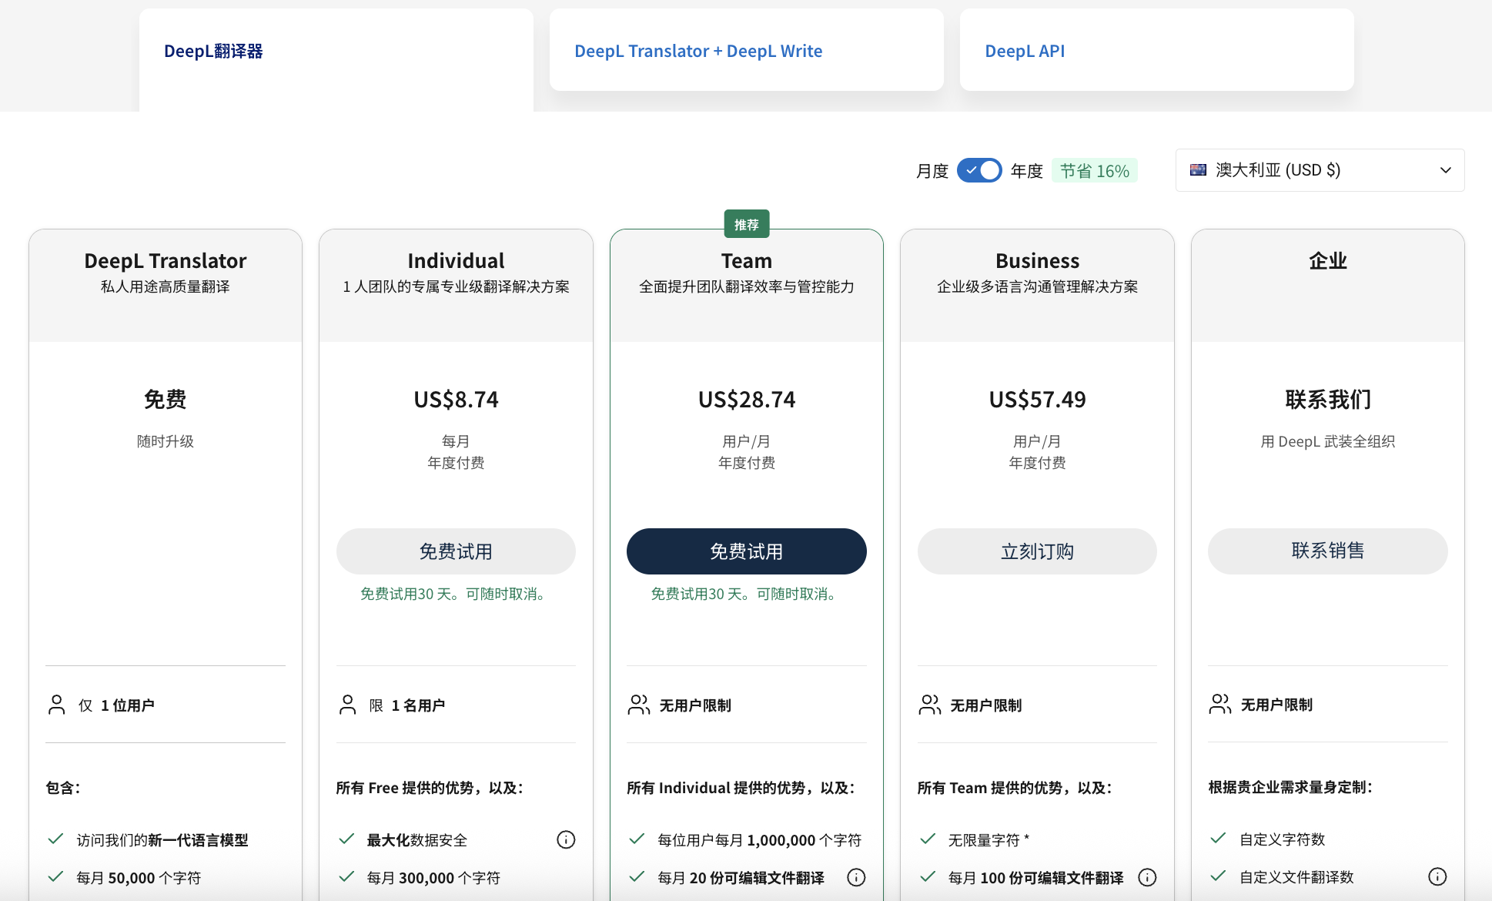The width and height of the screenshot is (1492, 901).
Task: Click 根据贵企业需求量身定制 heading
Action: (x=1290, y=787)
